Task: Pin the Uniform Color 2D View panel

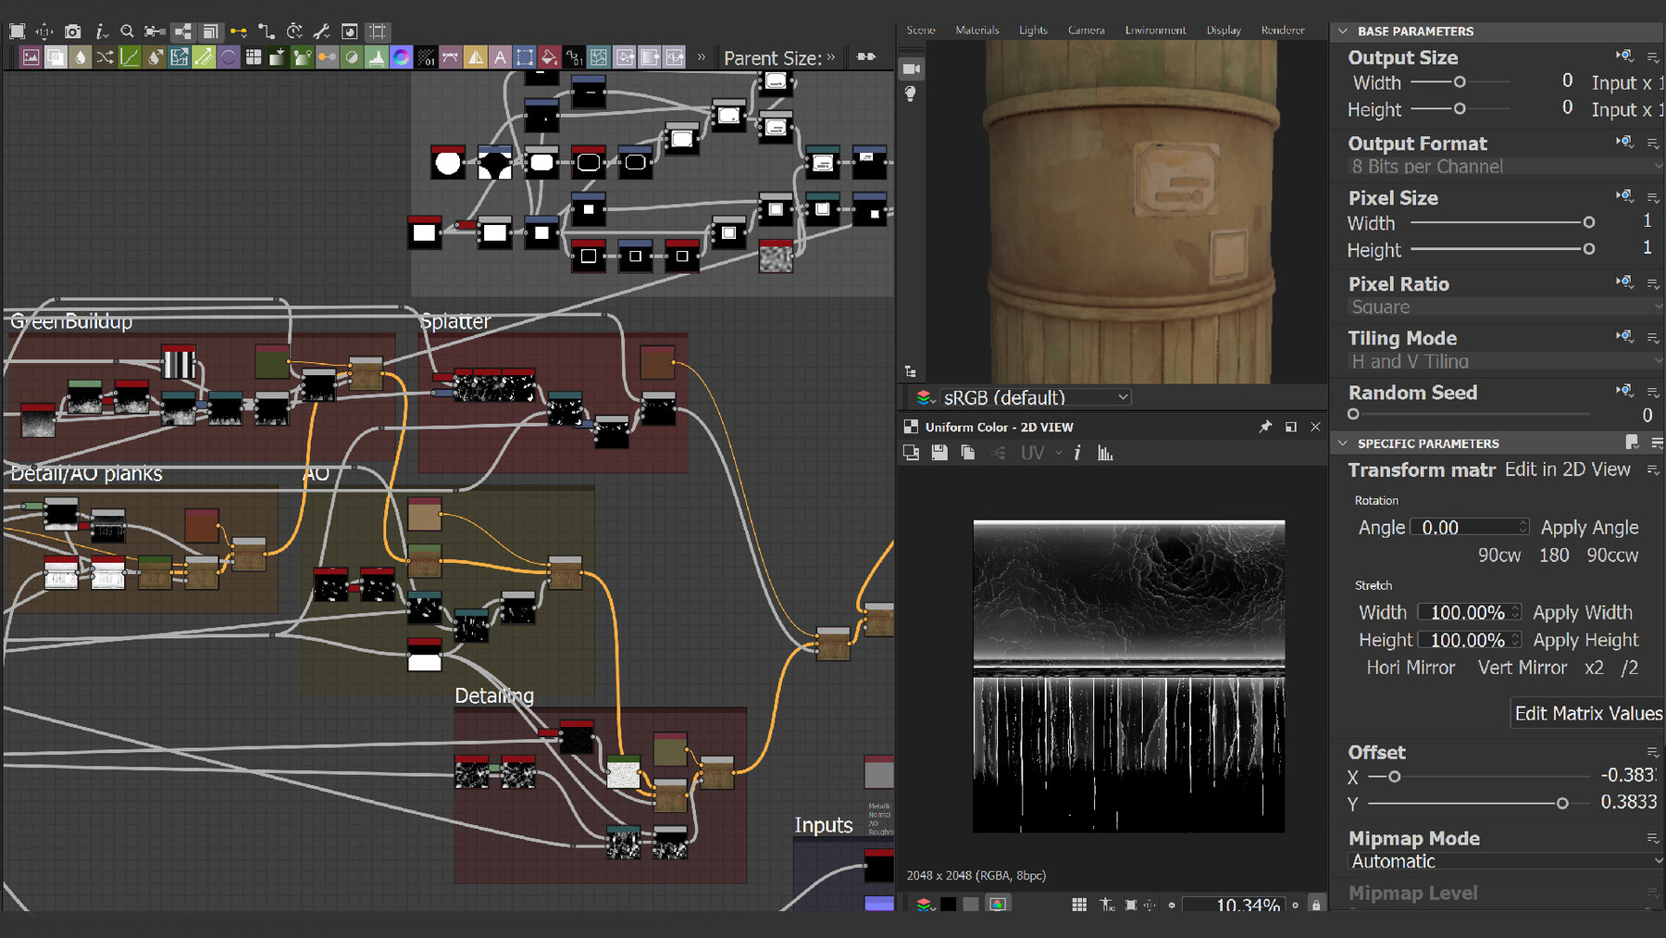Action: click(x=1265, y=427)
